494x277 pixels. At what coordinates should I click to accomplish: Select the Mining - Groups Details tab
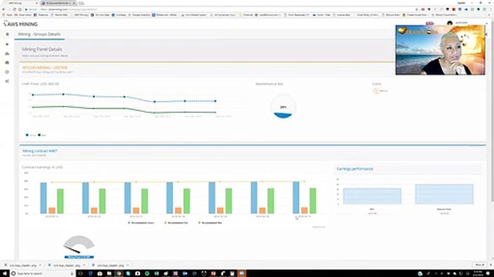pos(39,34)
